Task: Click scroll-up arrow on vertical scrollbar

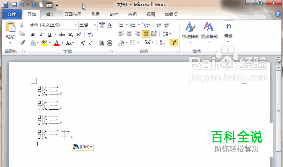Action: pyautogui.click(x=279, y=68)
